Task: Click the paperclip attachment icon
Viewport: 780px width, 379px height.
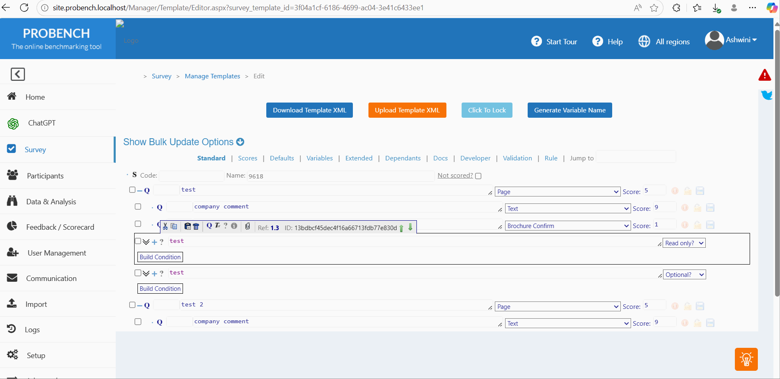Action: click(x=247, y=226)
